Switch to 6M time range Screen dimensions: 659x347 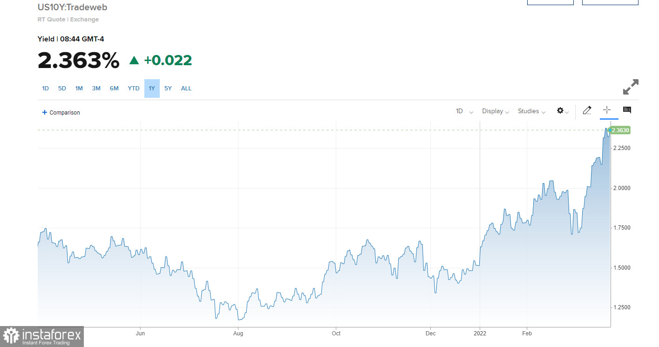click(114, 88)
